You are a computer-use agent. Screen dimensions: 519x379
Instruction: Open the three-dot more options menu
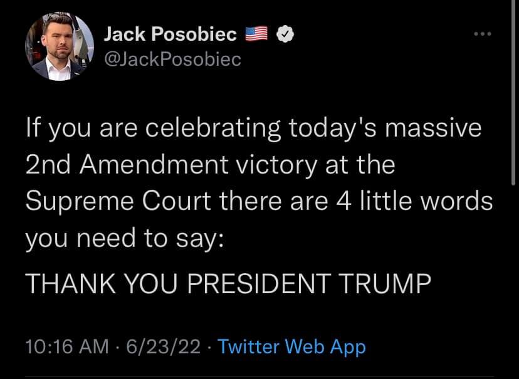(x=482, y=33)
